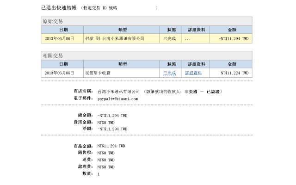Click the '...' details cell in original transaction
The height and width of the screenshot is (185, 296).
pyautogui.click(x=195, y=39)
